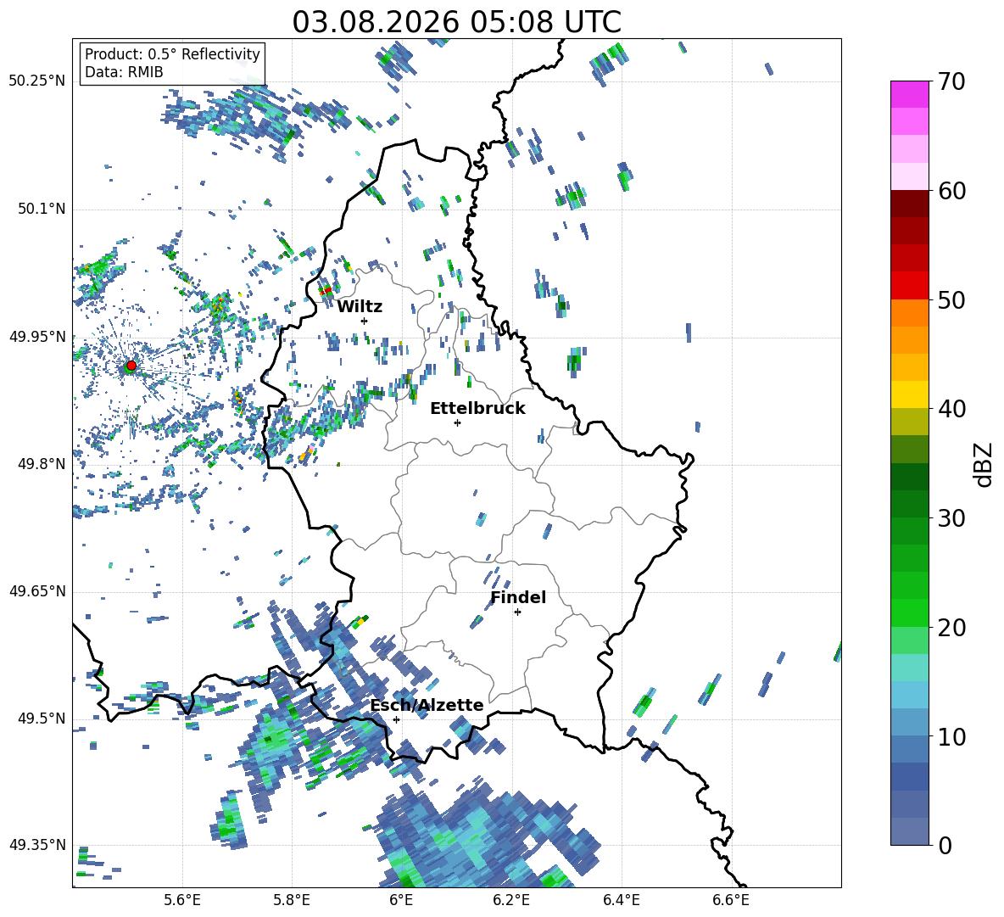Click the red radar site marker

pyautogui.click(x=131, y=366)
